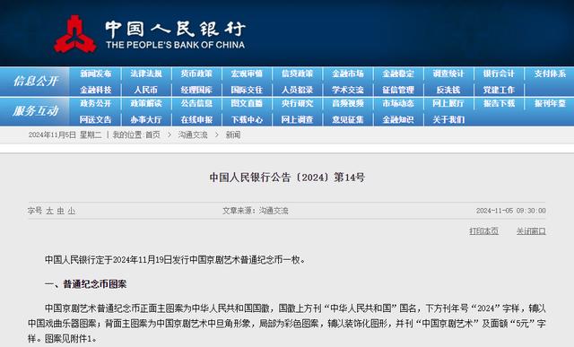574x347 pixels.
Task: Set the font size to medium (中)
Action: 61,211
